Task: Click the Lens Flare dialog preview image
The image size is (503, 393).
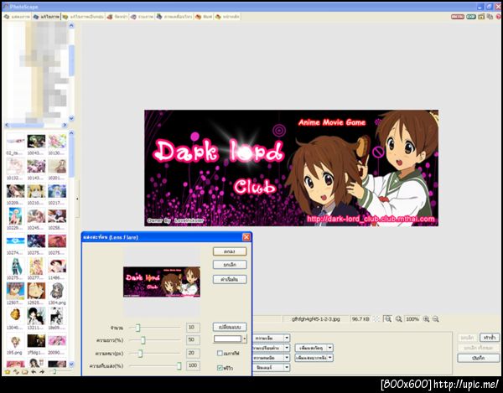Action: (162, 282)
